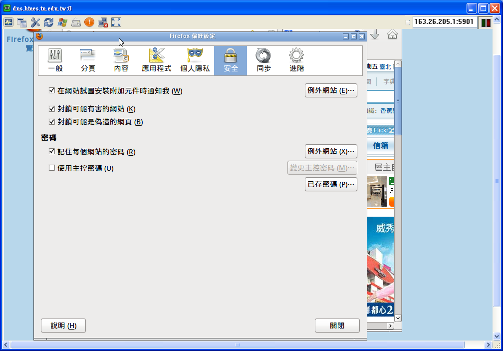Click 已存密碼 (Saved Passwords) button
503x351 pixels.
pyautogui.click(x=331, y=184)
